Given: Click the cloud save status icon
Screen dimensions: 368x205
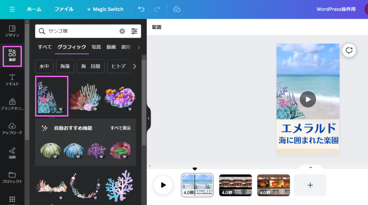Looking at the screenshot, I should [176, 9].
